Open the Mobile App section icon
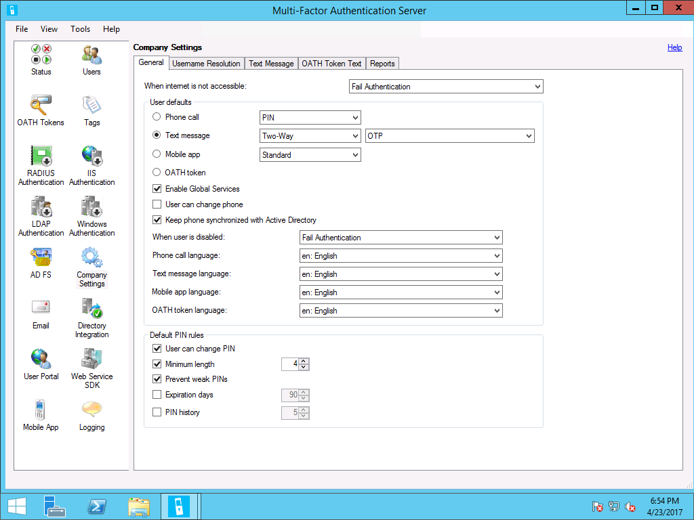694x520 pixels. click(x=41, y=410)
